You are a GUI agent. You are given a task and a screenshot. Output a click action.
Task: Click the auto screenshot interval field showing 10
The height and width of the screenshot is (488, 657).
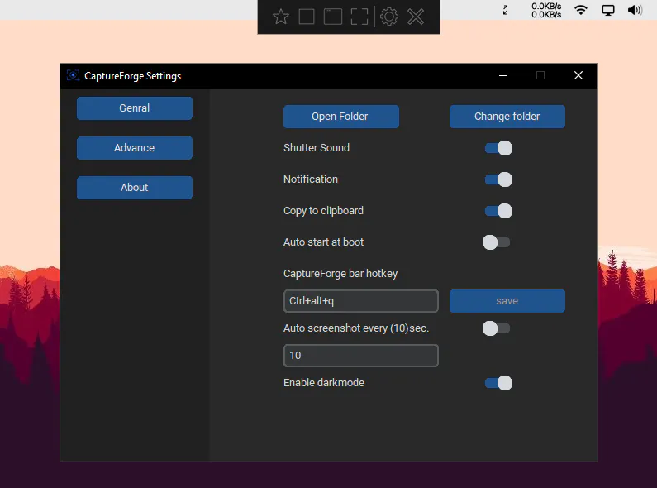361,356
